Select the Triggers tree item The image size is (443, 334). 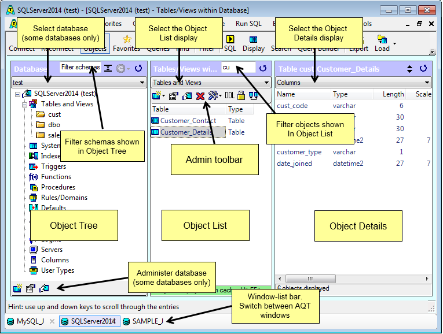pyautogui.click(x=53, y=166)
